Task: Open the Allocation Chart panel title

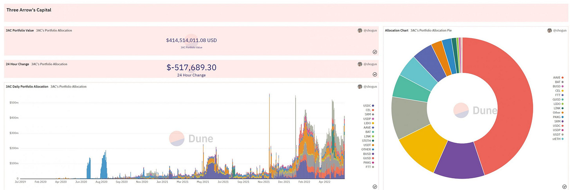Action: (x=397, y=30)
